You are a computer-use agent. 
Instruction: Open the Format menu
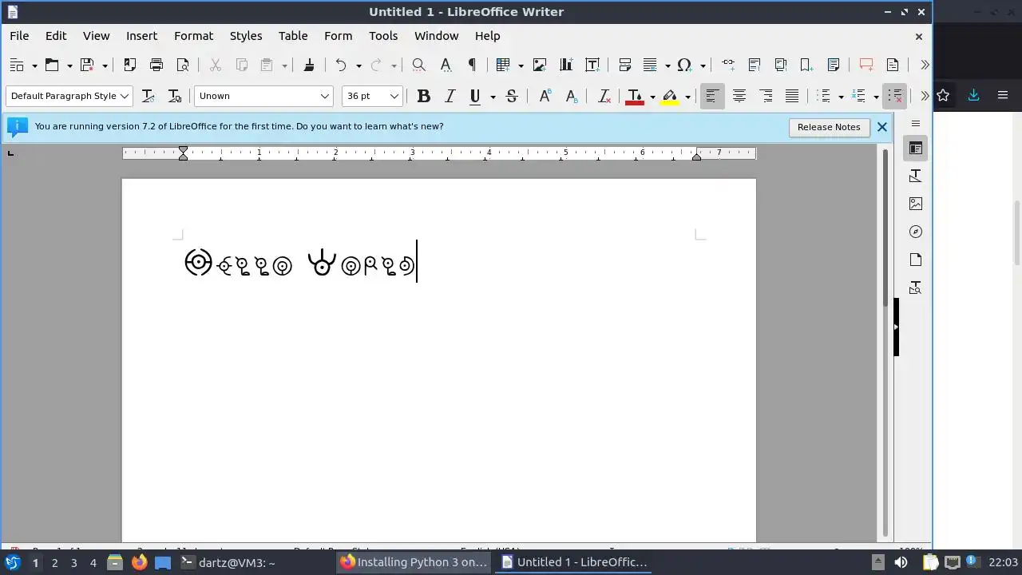[193, 36]
